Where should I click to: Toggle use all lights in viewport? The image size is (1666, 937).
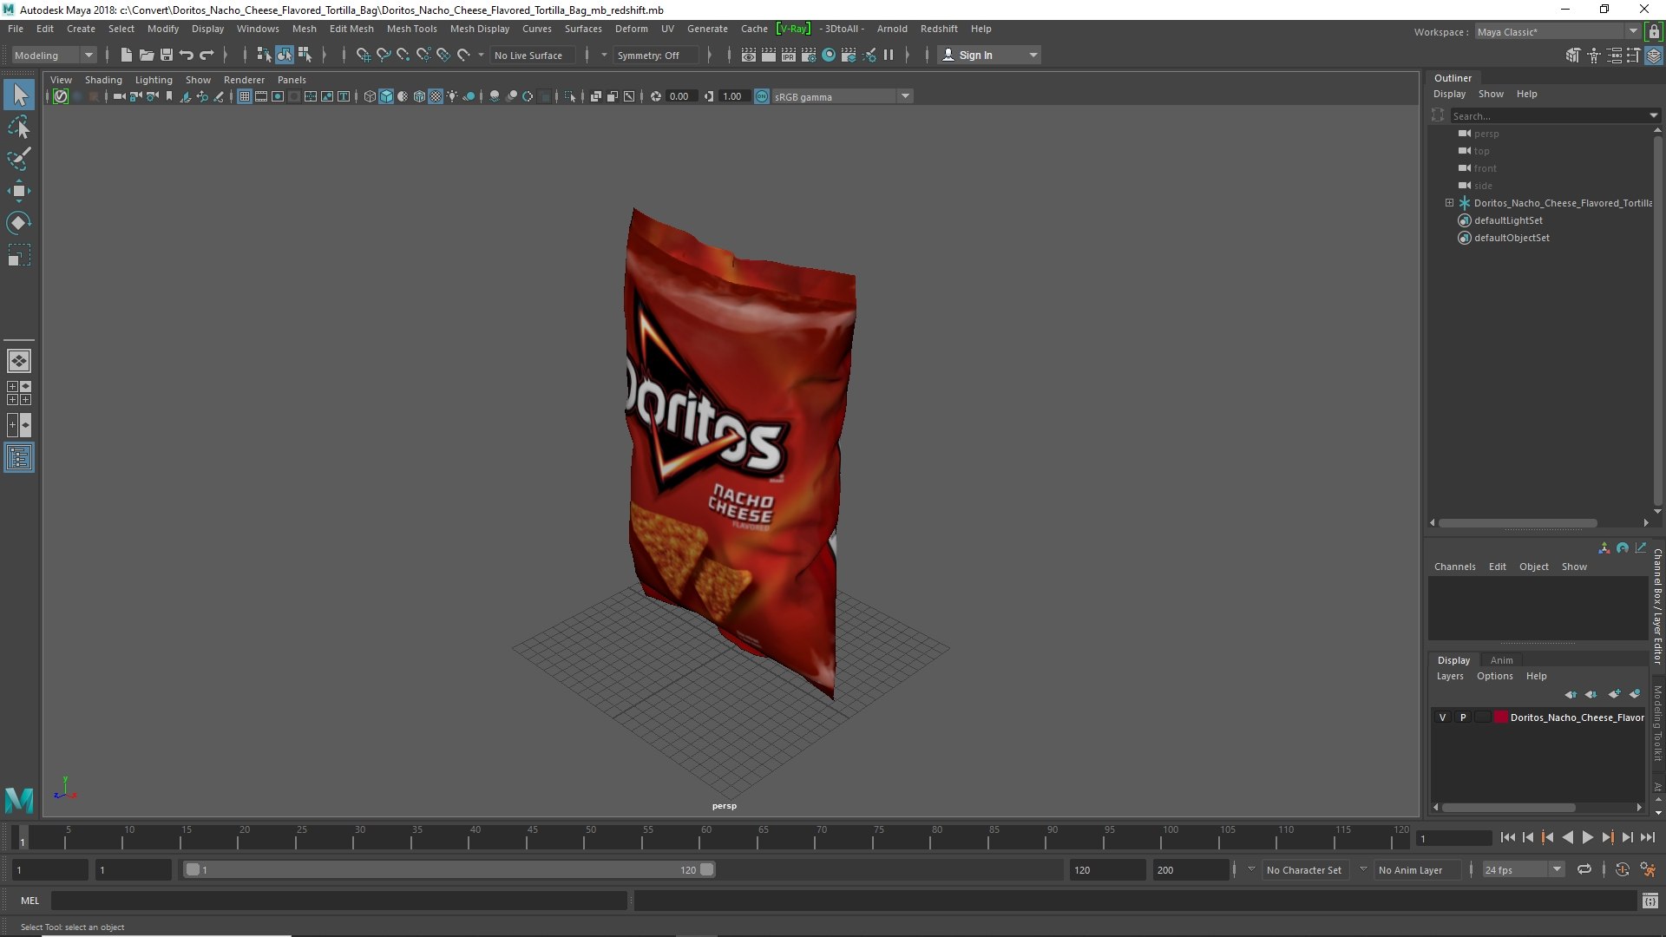coord(452,96)
